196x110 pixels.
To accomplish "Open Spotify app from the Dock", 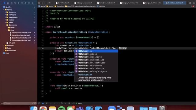I will pos(62,108).
